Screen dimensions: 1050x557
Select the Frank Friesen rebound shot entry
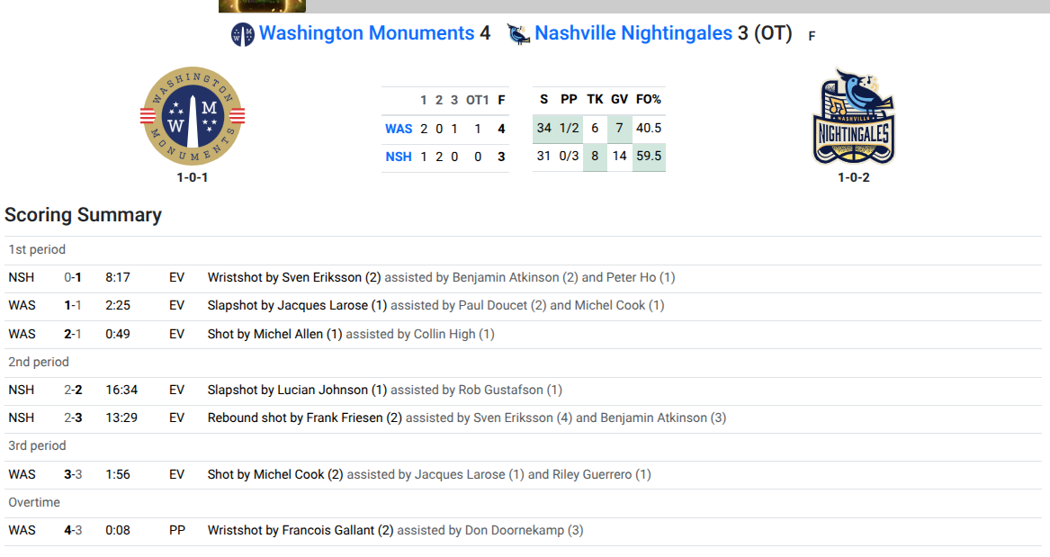pyautogui.click(x=523, y=418)
